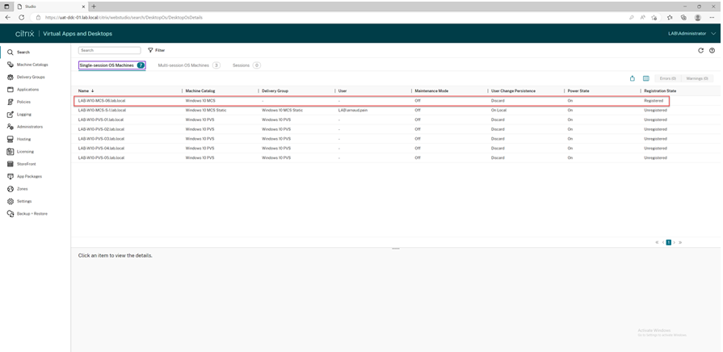
Task: Sort by the Name column header
Action: pos(84,91)
